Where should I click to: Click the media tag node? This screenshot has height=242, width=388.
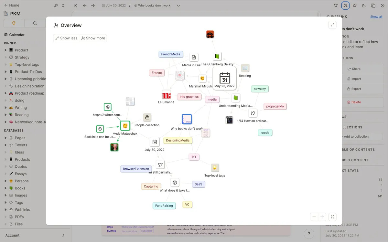point(212,100)
